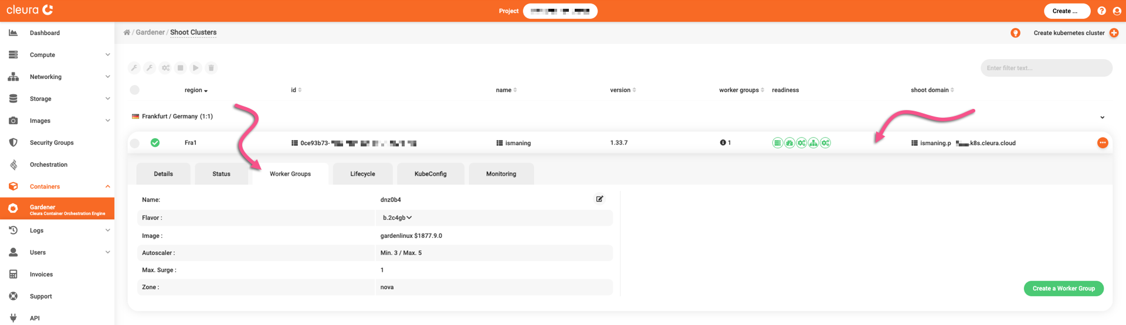Click the list icon beside cluster id
This screenshot has width=1126, height=325.
click(x=294, y=143)
